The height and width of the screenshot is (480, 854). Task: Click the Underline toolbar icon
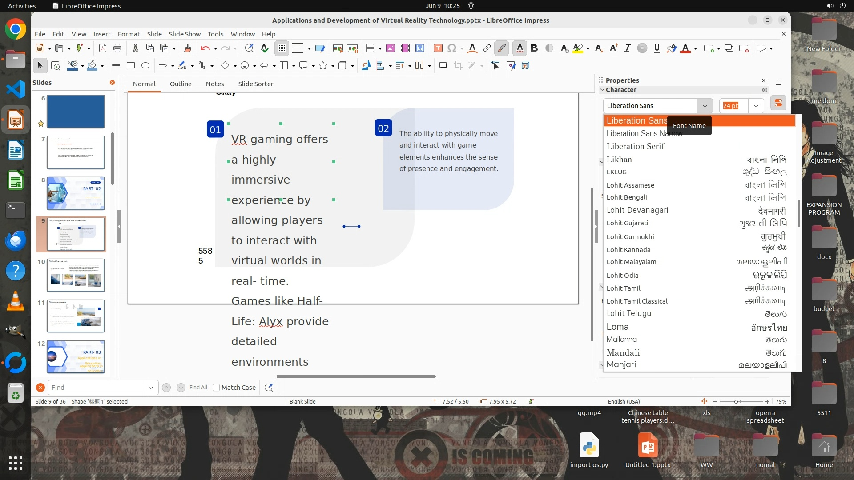(657, 48)
